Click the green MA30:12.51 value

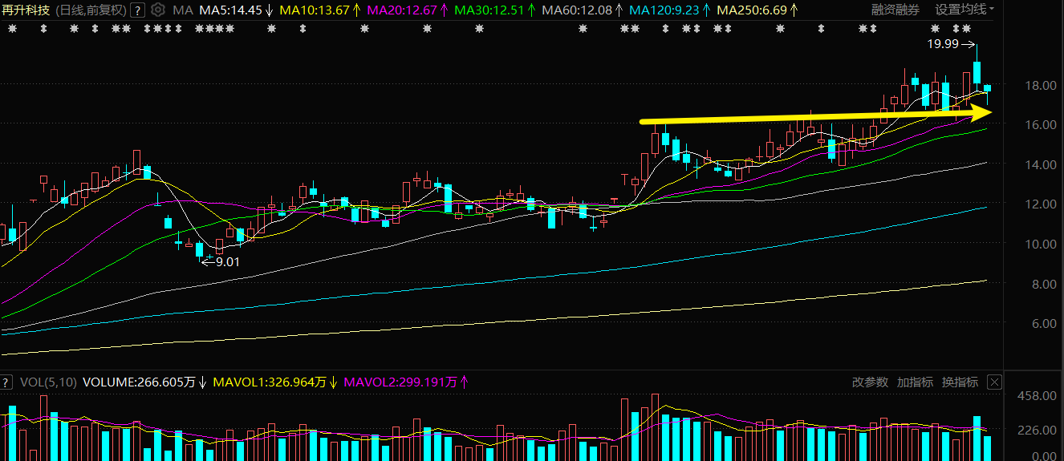coord(489,10)
